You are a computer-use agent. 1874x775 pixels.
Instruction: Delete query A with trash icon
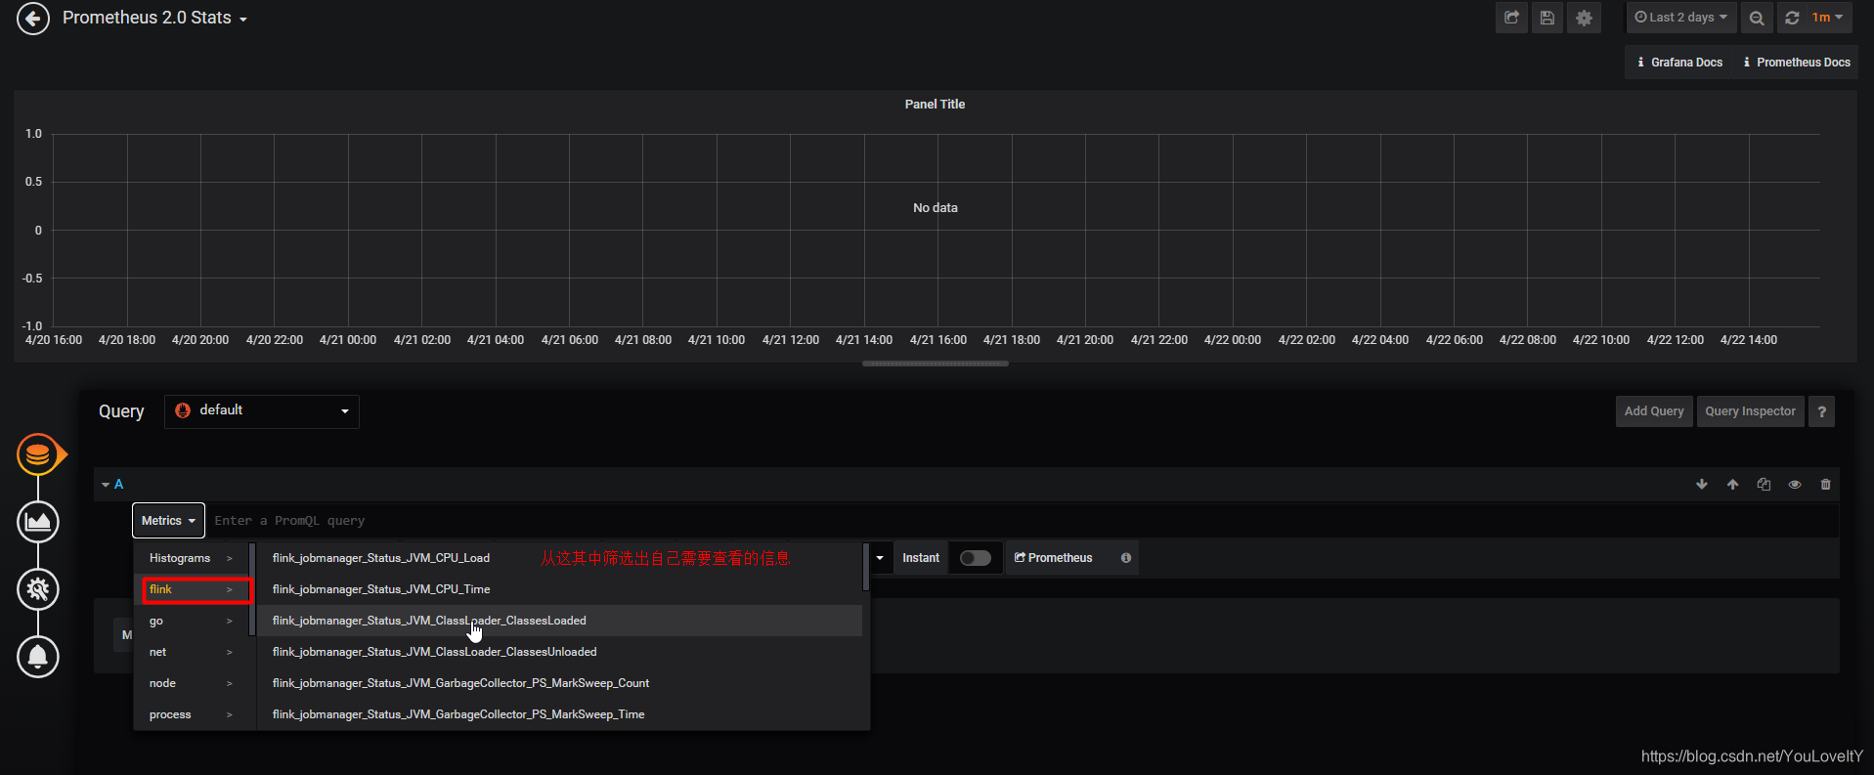(x=1825, y=485)
